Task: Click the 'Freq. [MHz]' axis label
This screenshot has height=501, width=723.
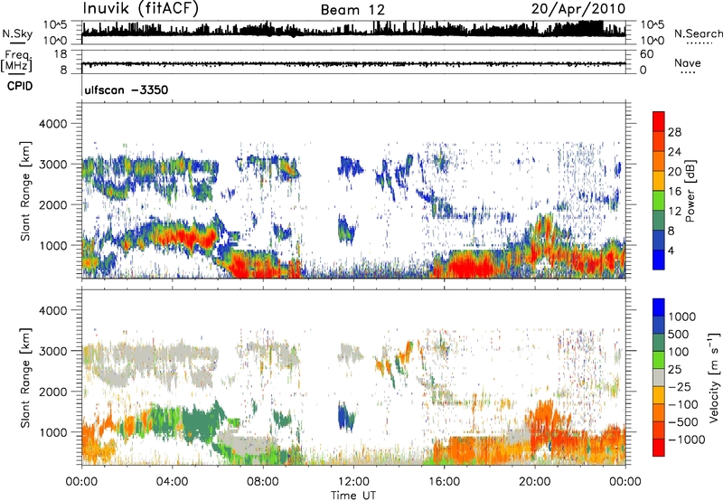Action: 16,61
